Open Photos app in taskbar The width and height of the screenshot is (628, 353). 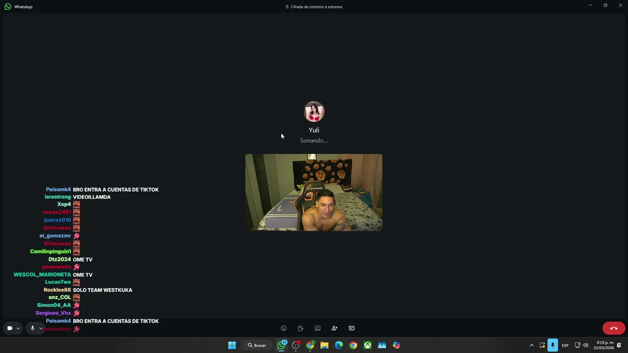(x=382, y=345)
